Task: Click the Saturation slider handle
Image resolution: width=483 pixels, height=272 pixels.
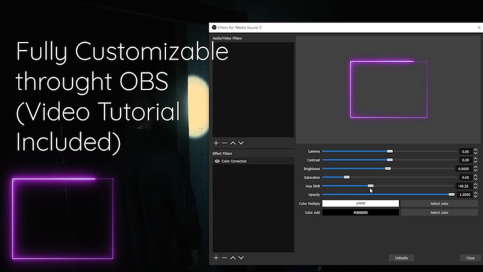Action: (347, 177)
